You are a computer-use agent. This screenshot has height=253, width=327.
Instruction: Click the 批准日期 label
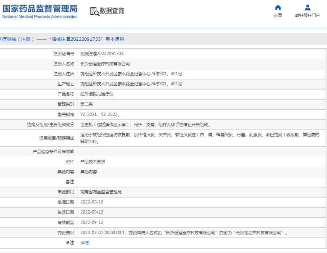tap(66, 202)
